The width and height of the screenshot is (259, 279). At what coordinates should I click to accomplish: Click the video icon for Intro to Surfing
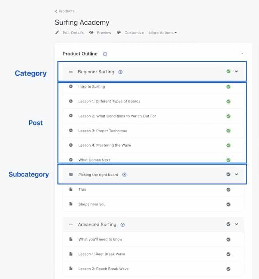[71, 86]
